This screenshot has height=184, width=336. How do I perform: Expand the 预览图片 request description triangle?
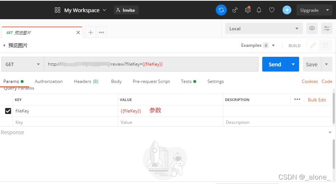4,45
